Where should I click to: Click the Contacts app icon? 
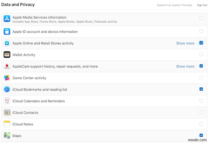[x=7, y=112]
